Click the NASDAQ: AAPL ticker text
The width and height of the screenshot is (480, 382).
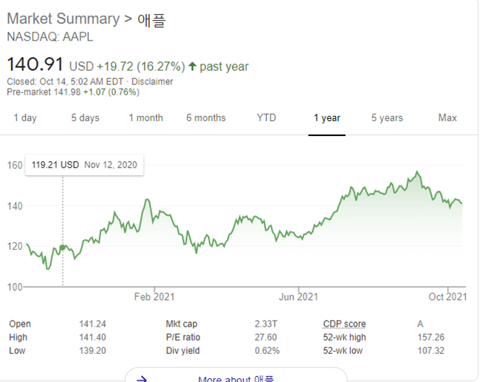50,37
